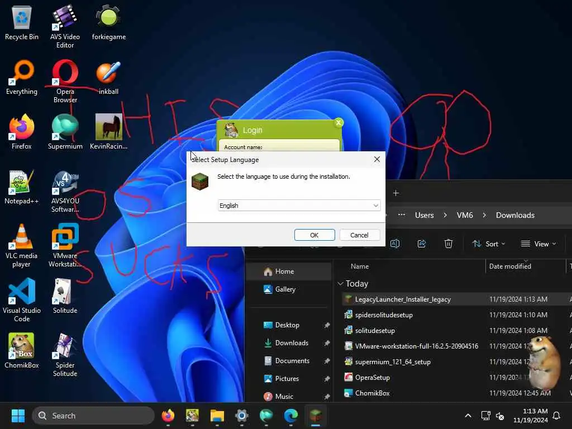Open the Sort menu in Explorer
572x429 pixels.
pos(489,244)
